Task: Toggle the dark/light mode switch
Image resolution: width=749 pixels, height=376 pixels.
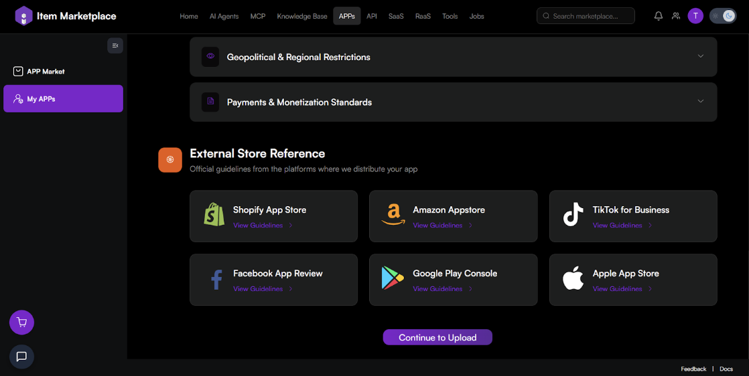Action: click(x=722, y=16)
